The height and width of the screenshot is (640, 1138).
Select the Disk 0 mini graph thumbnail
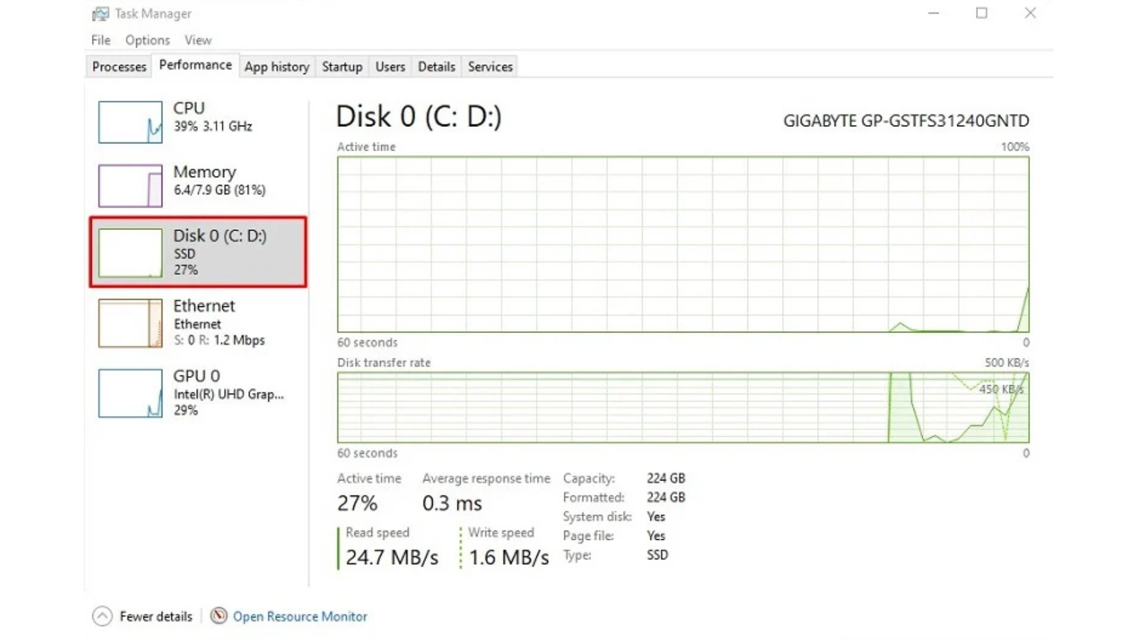(x=130, y=252)
